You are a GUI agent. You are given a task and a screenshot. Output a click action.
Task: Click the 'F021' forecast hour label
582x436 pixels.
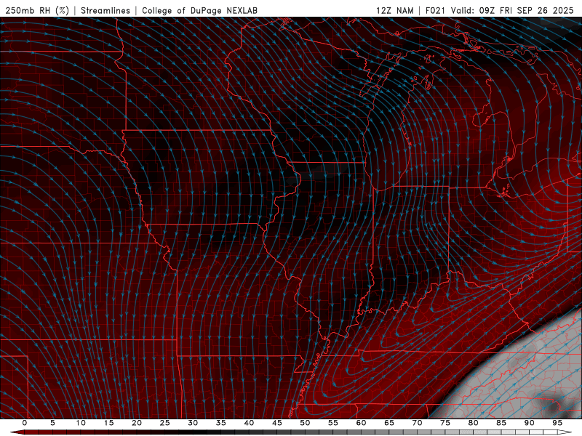435,10
